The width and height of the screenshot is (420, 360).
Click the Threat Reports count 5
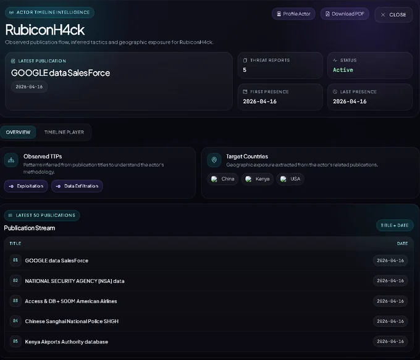click(245, 70)
